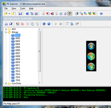This screenshot has width=111, height=108.
Task: Select bitmap resource 7016
Action: click(18, 80)
